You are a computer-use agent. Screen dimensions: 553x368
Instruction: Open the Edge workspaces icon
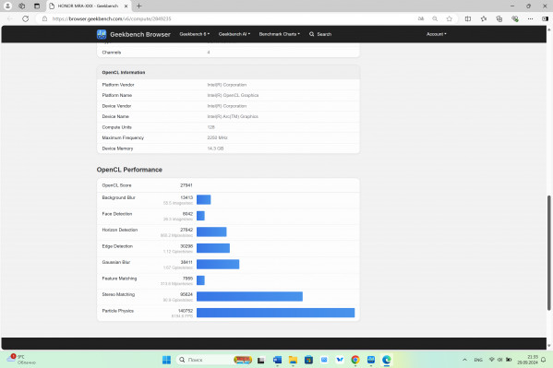(22, 6)
